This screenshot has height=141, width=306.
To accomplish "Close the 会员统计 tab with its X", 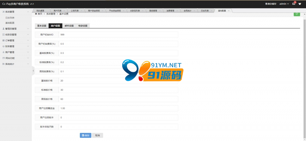I will coord(194,11).
